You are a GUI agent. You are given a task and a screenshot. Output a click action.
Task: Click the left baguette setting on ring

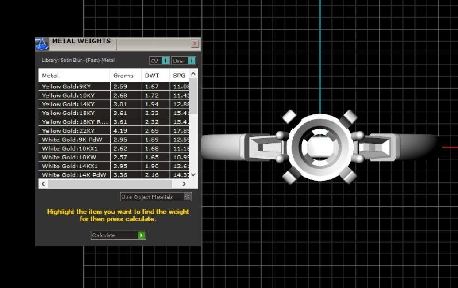click(x=264, y=147)
